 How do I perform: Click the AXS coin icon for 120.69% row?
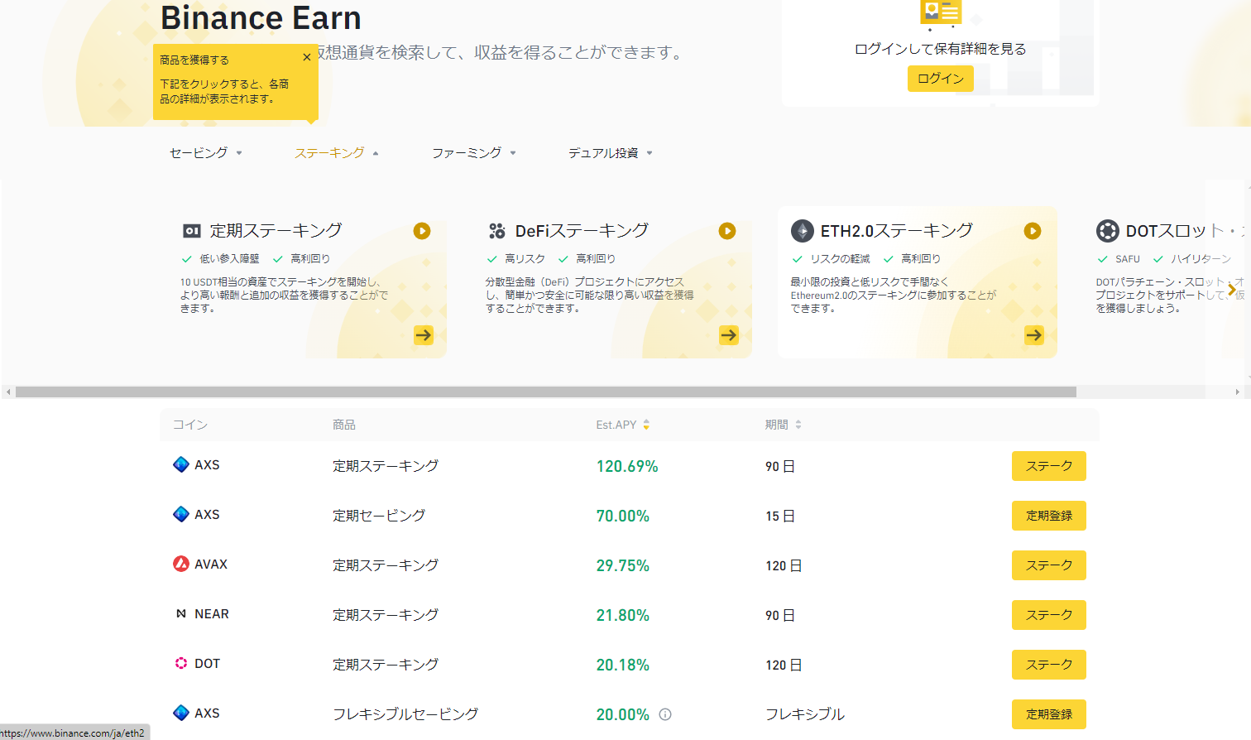point(181,464)
